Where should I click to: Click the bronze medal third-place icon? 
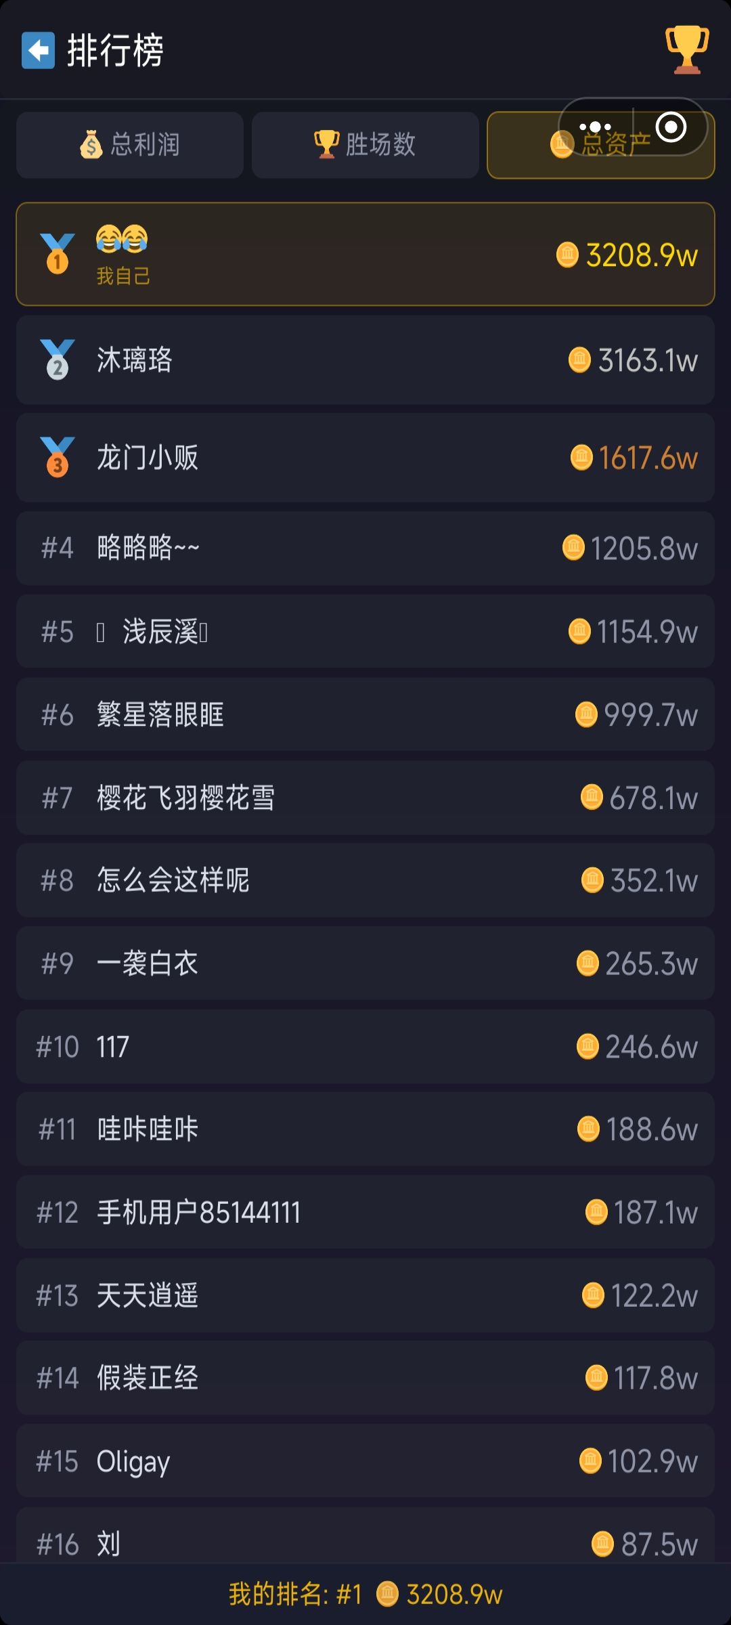[x=58, y=457]
